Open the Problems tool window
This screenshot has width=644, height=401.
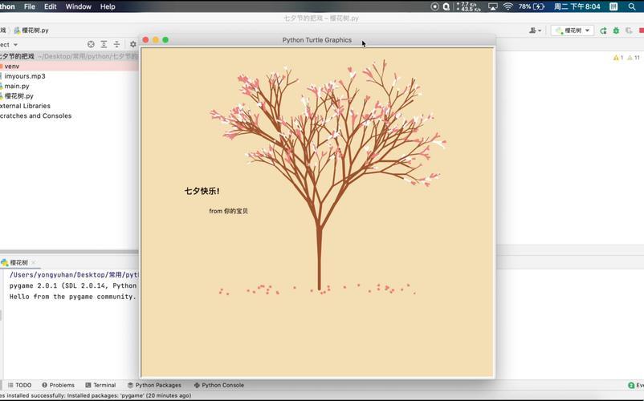[x=59, y=385]
